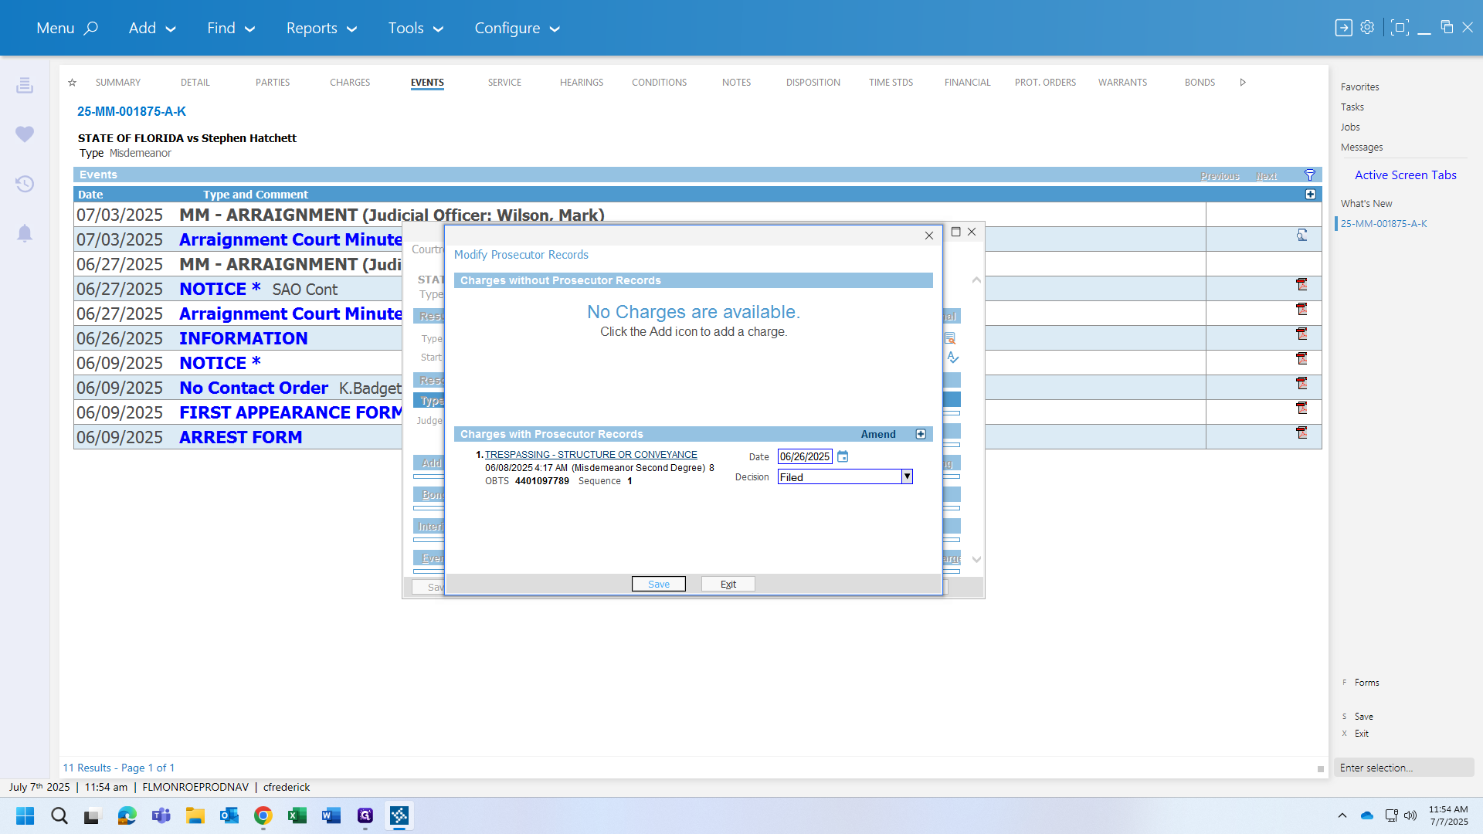The height and width of the screenshot is (834, 1483).
Task: Open Favorites in right panel
Action: [x=1359, y=87]
